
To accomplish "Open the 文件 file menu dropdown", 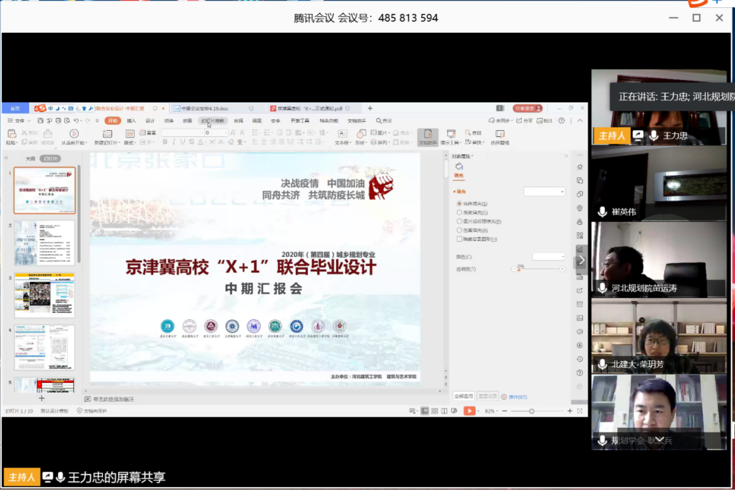I will (19, 121).
